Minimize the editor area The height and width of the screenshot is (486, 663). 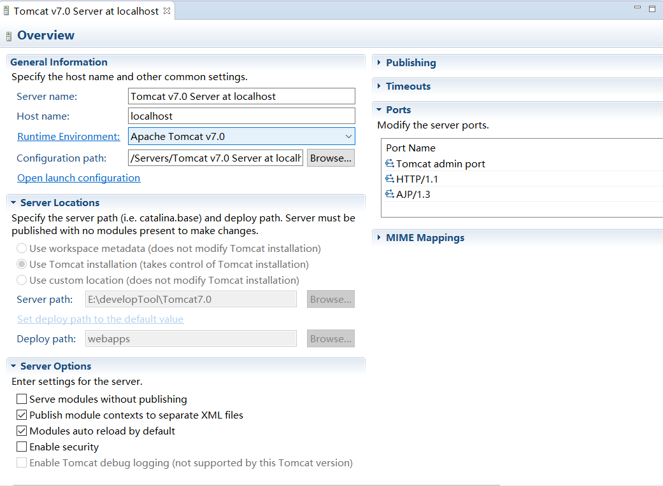638,8
